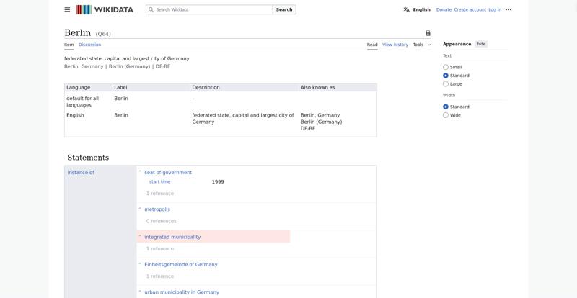Click the padlock protection icon

click(428, 32)
